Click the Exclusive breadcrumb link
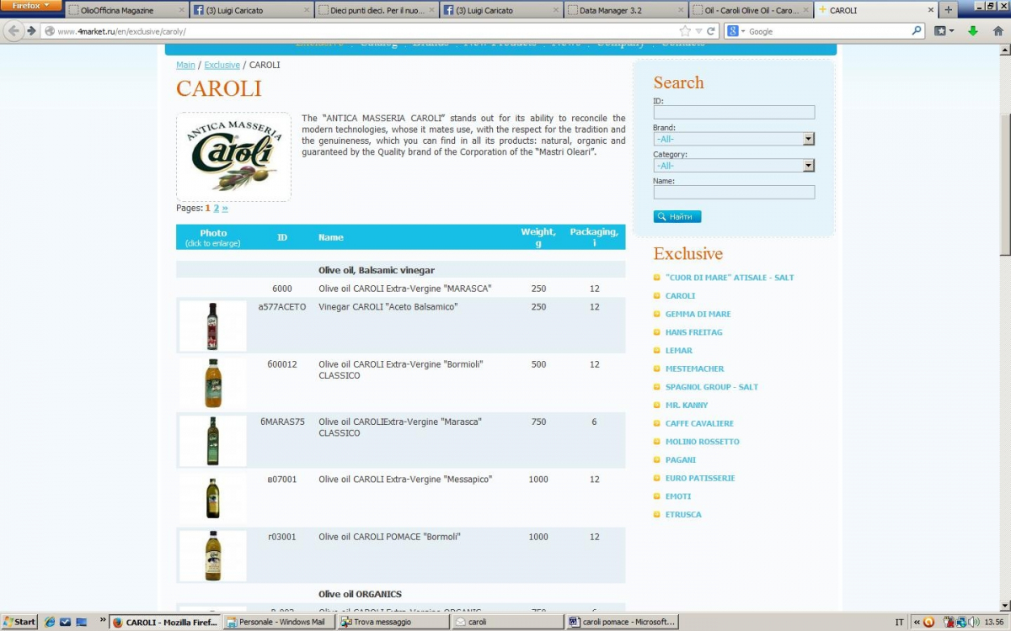The height and width of the screenshot is (631, 1011). [x=222, y=65]
